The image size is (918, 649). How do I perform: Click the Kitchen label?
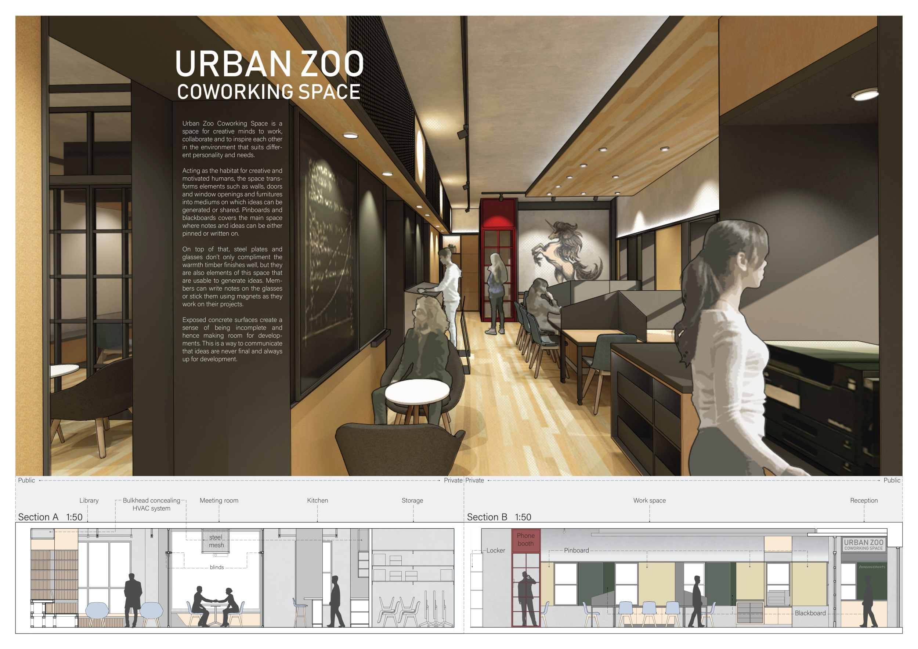317,500
